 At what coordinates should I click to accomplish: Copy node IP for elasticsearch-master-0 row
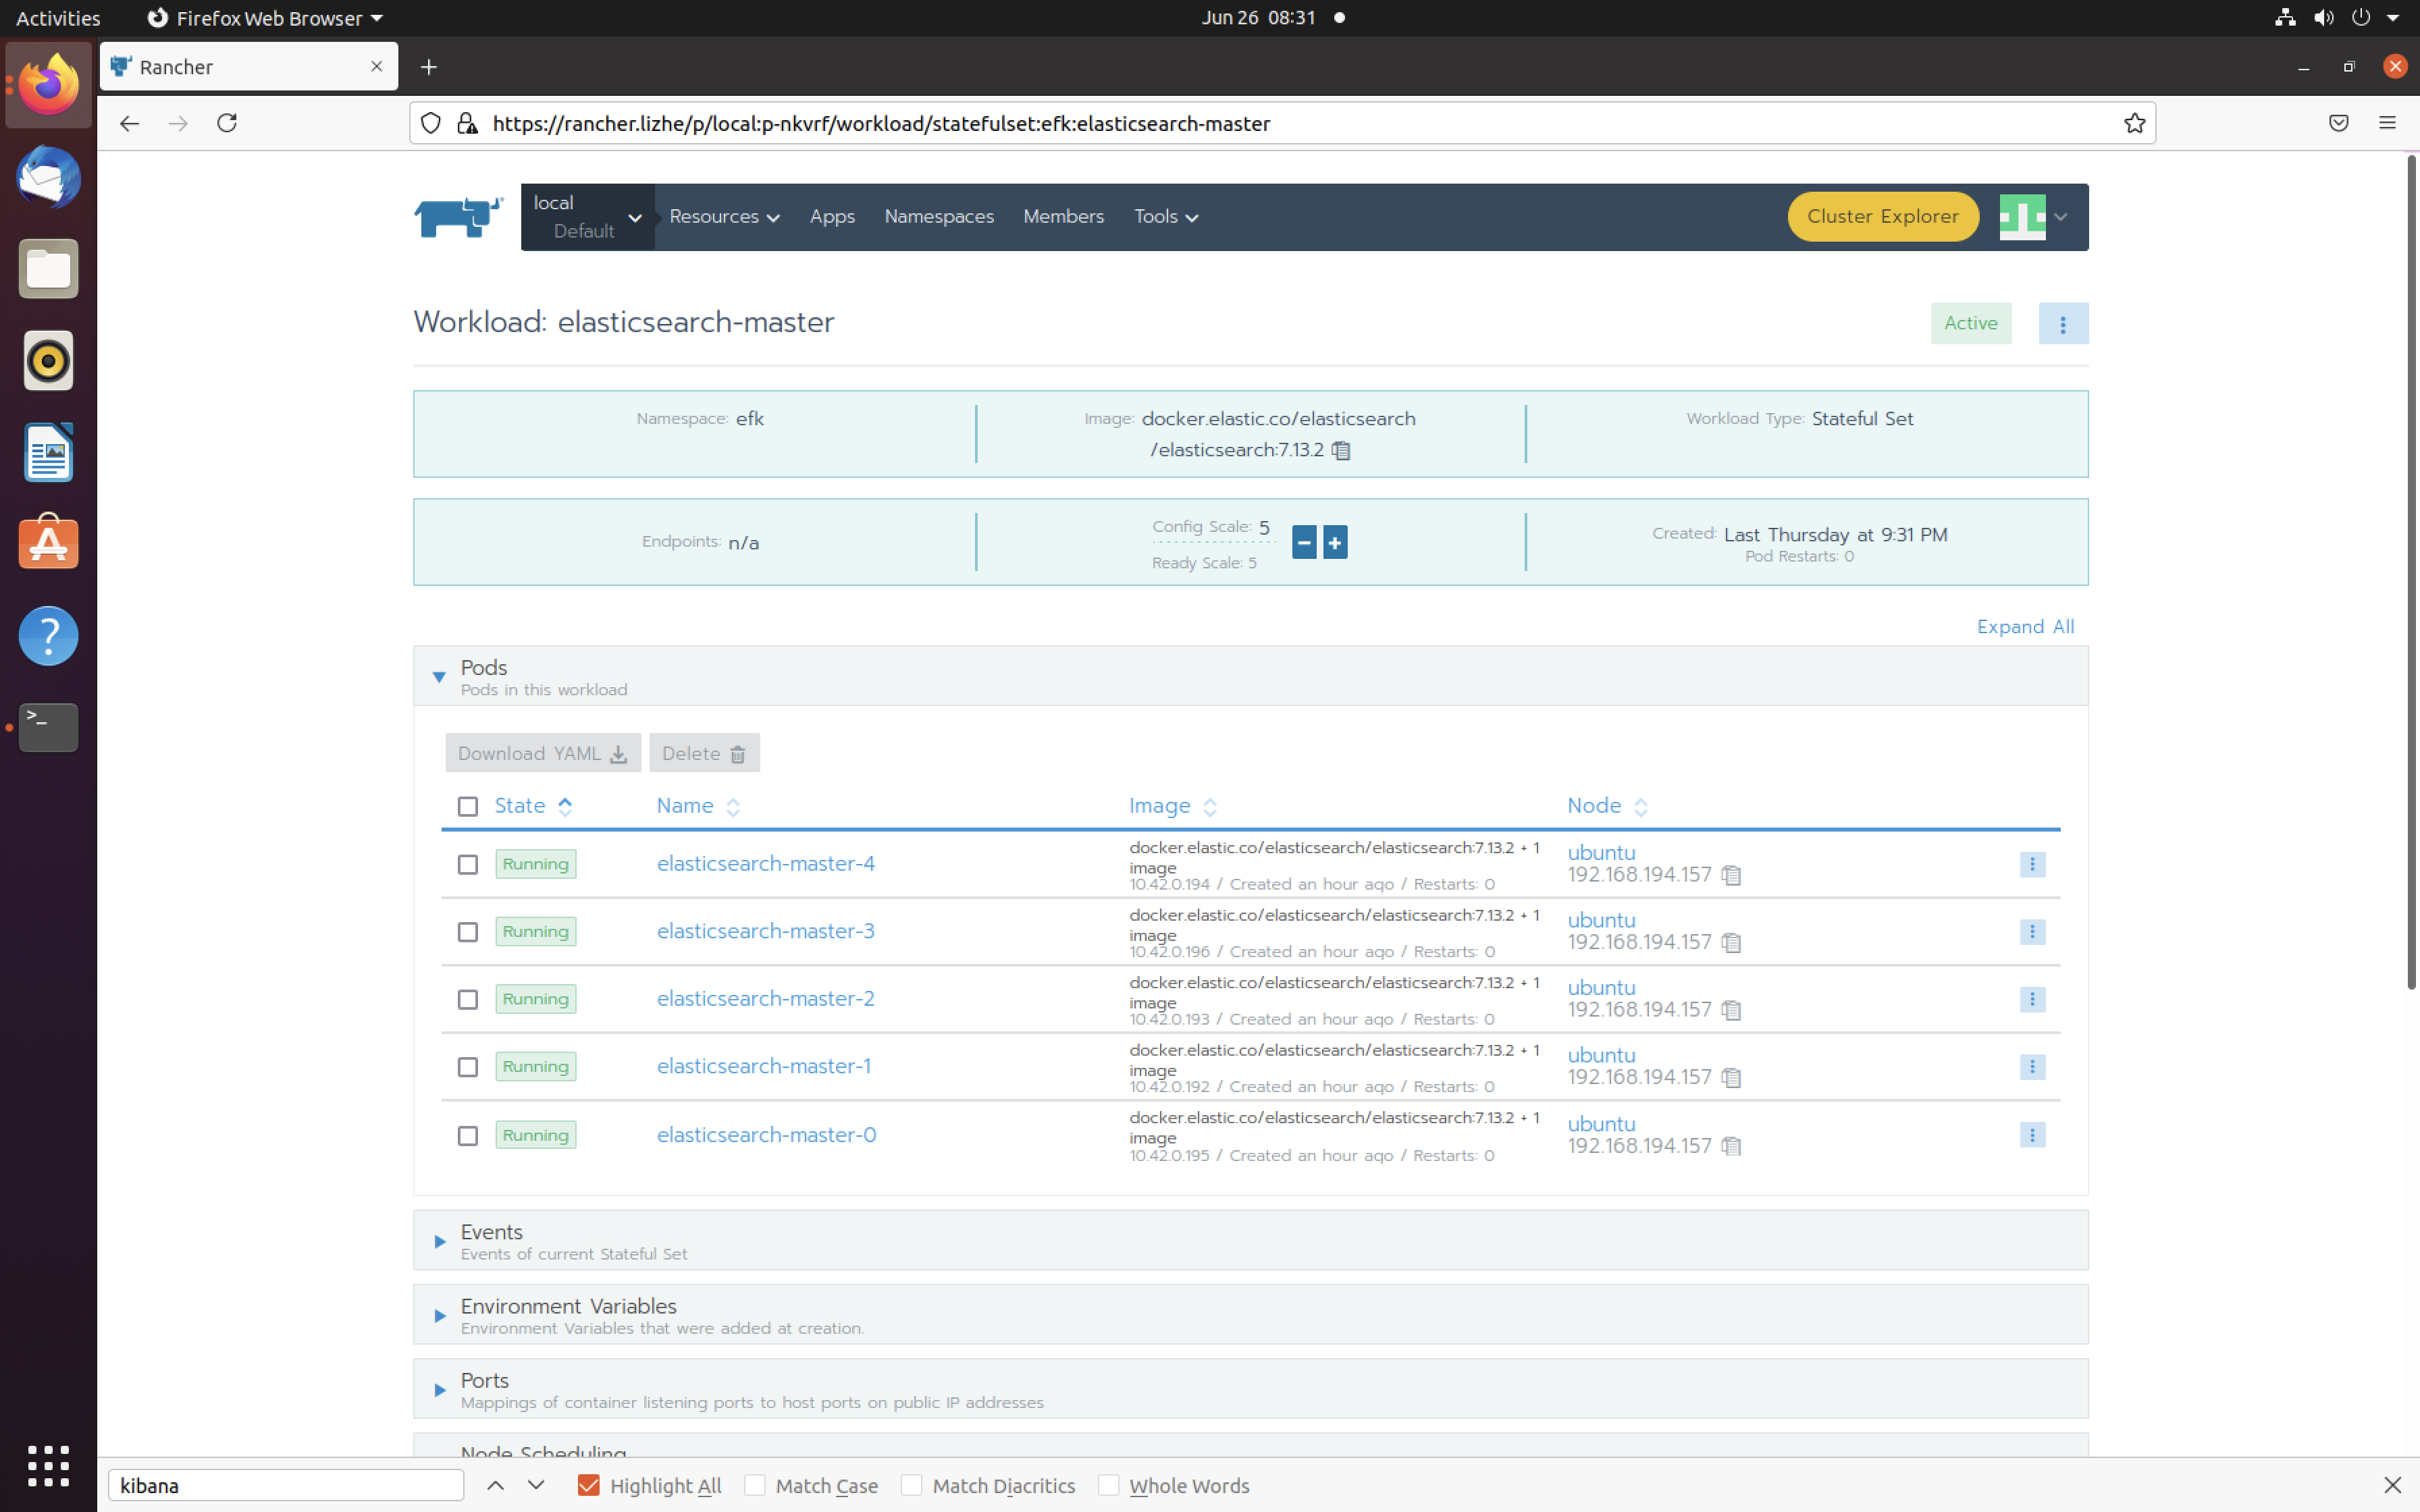pos(1731,1146)
